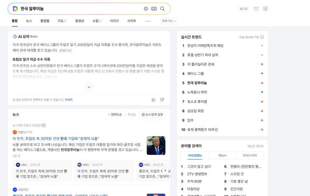This screenshot has height=196, width=310.
Task: Click the AI 요약 sparkle icon
Action: [15, 37]
